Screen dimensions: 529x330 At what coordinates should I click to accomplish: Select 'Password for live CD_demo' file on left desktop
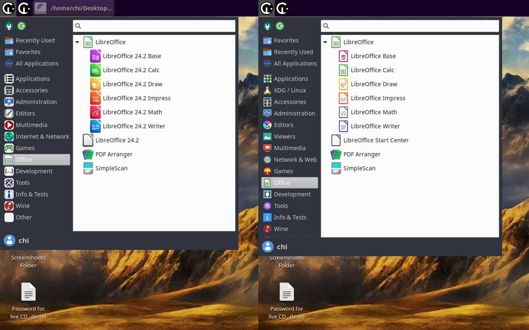coord(29,301)
